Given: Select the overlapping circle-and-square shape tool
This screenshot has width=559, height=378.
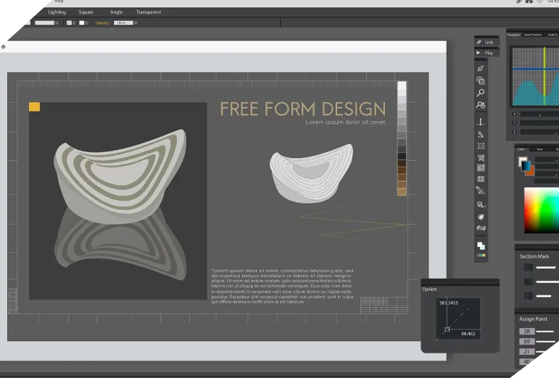Looking at the screenshot, I should 481,80.
